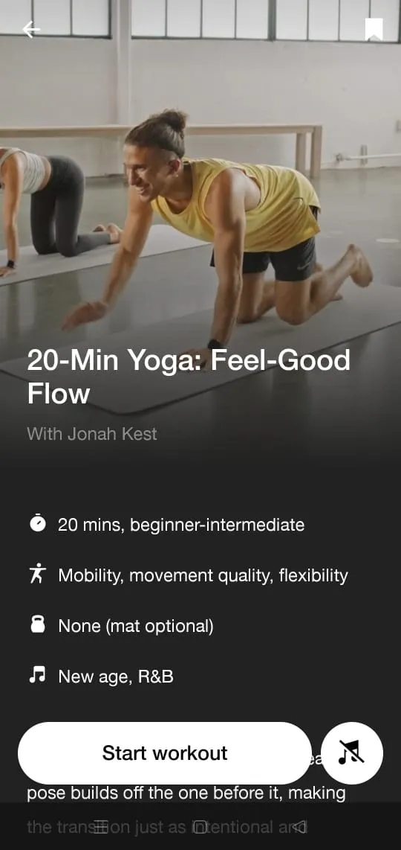This screenshot has width=401, height=850.
Task: Tap the workout description paragraph
Action: [x=186, y=809]
